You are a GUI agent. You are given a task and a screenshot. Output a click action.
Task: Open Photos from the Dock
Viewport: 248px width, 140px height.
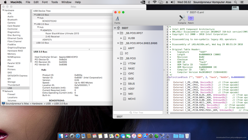coord(117,136)
